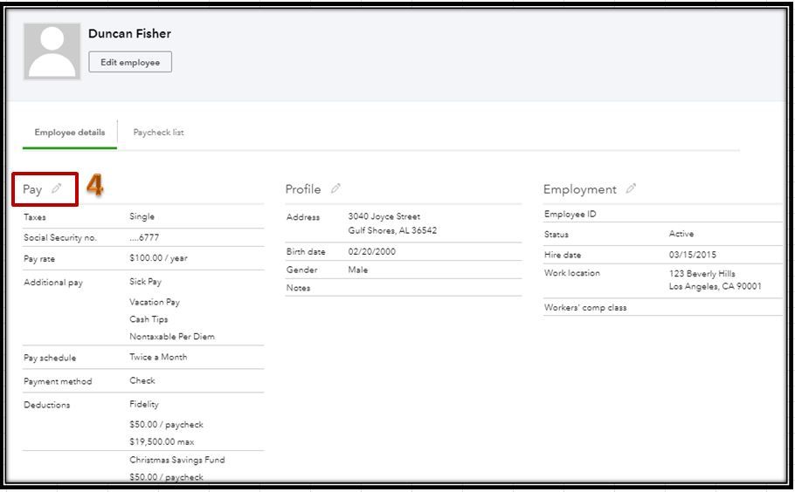
Task: Click the 'Cash Tips' entry
Action: 149,319
